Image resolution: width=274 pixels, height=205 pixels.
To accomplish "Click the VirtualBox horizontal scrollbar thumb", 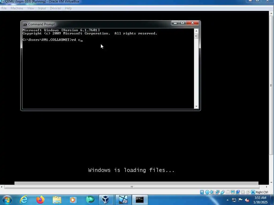I will (x=132, y=187).
